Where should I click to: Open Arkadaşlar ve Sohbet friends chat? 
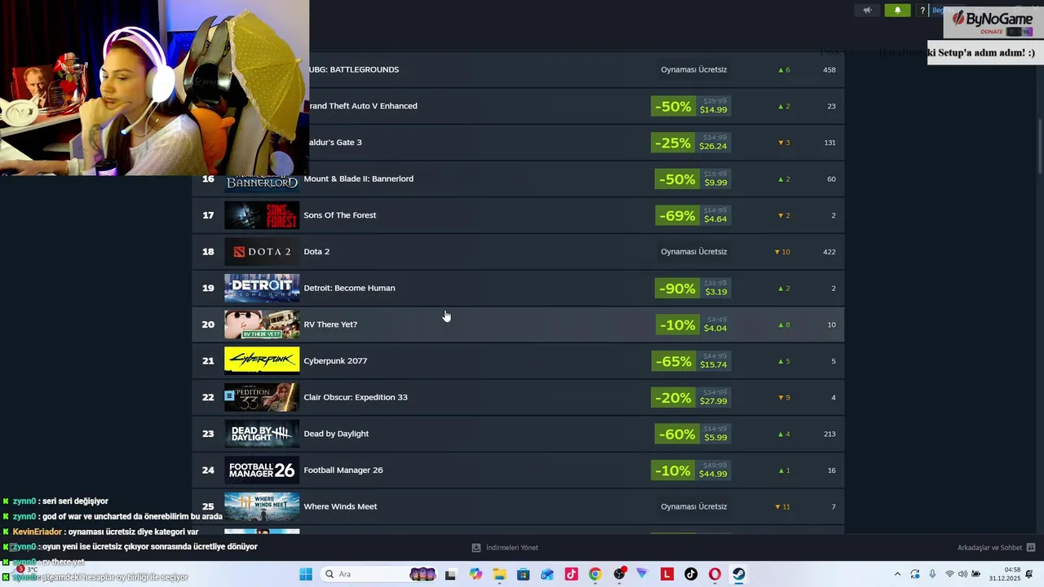point(996,548)
